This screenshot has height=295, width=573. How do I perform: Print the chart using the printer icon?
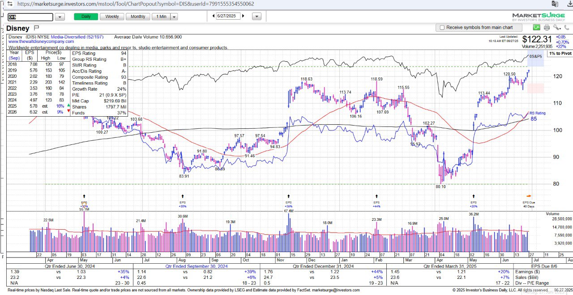pyautogui.click(x=547, y=28)
